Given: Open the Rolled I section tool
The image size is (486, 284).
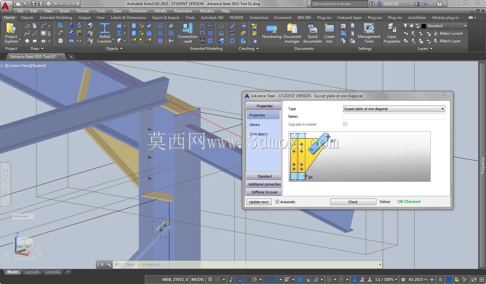Looking at the screenshot, I should (x=104, y=33).
